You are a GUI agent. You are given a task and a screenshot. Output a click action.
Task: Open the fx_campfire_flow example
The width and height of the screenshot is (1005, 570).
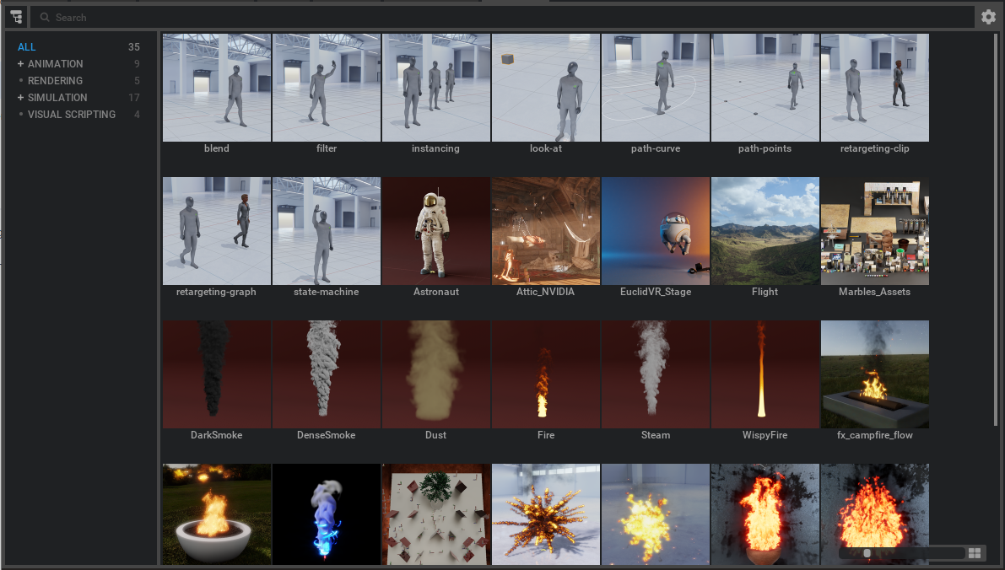tap(874, 374)
